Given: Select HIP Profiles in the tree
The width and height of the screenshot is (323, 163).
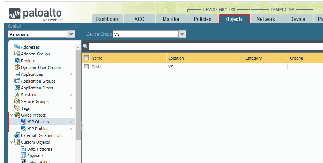Looking at the screenshot, I should tap(38, 129).
